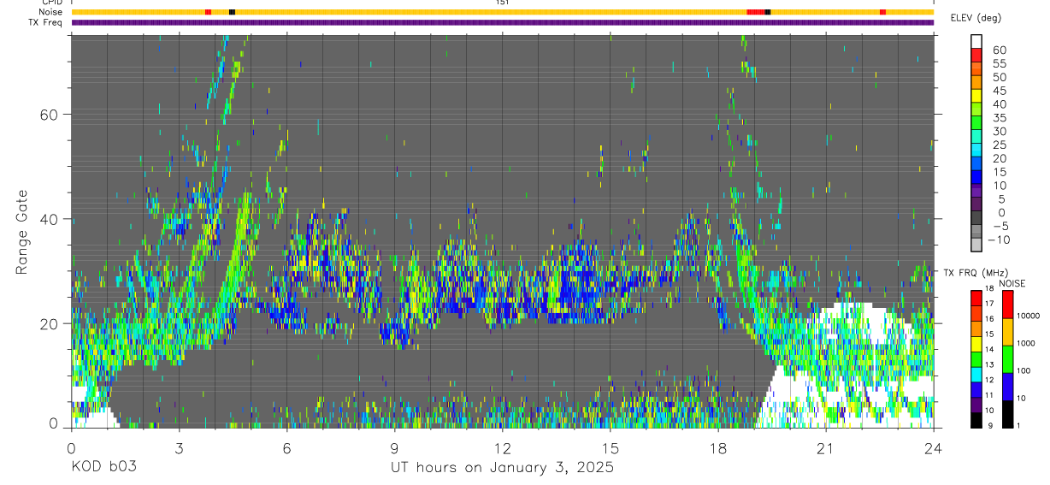The width and height of the screenshot is (1050, 485).
Task: Click the ELEV color bar label "−5"
Action: pos(999,226)
